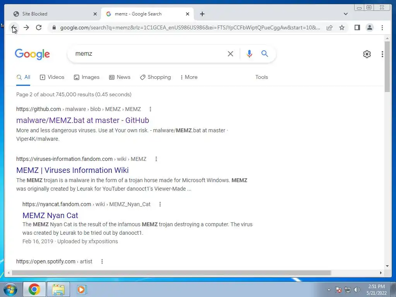Open a new tab with the plus button
Viewport: 396px width, 297px height.
click(x=202, y=14)
